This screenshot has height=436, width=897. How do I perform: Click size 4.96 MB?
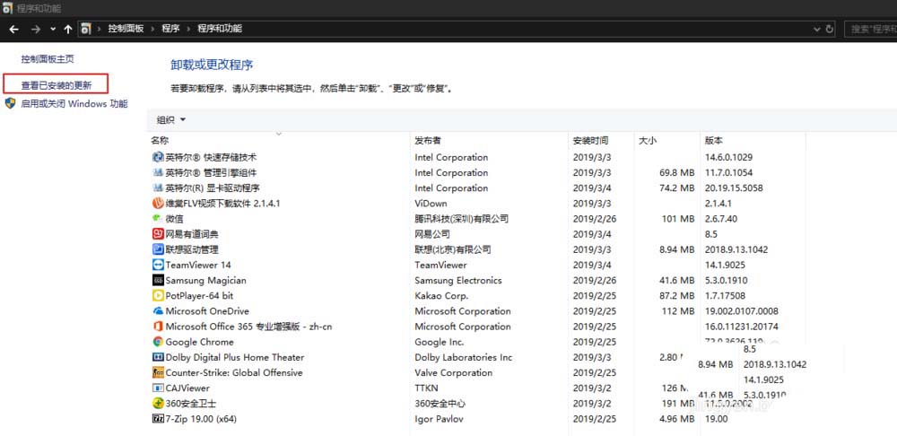click(x=676, y=419)
